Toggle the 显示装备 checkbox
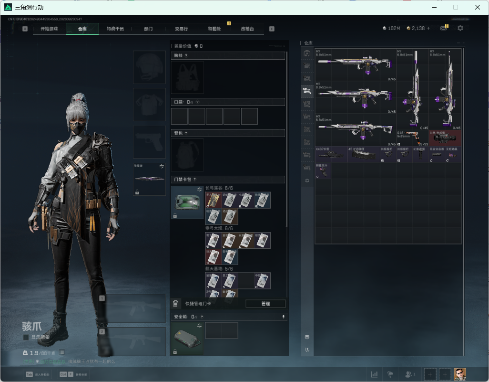This screenshot has height=382, width=489. (26, 337)
